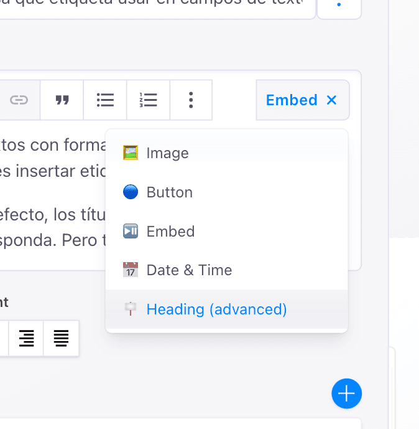
Task: Click the Embed dropdown label
Action: [x=292, y=100]
